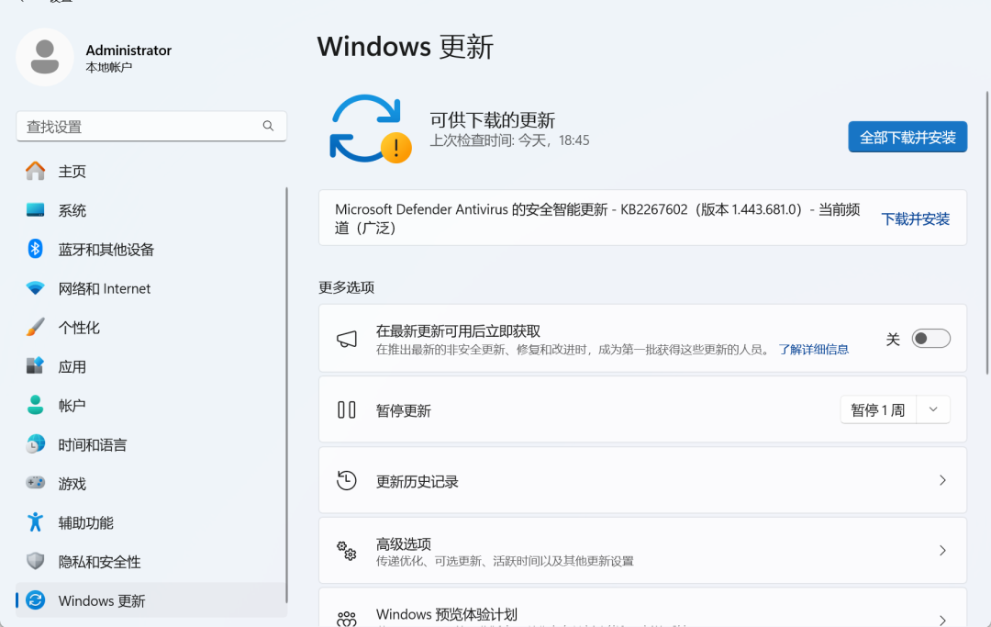991x627 pixels.
Task: Click the Wi-Fi network icon in sidebar
Action: coord(36,288)
